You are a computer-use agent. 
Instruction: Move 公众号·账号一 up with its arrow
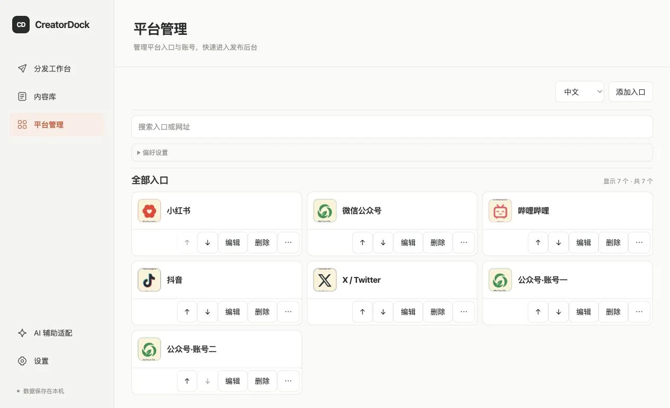pos(538,312)
